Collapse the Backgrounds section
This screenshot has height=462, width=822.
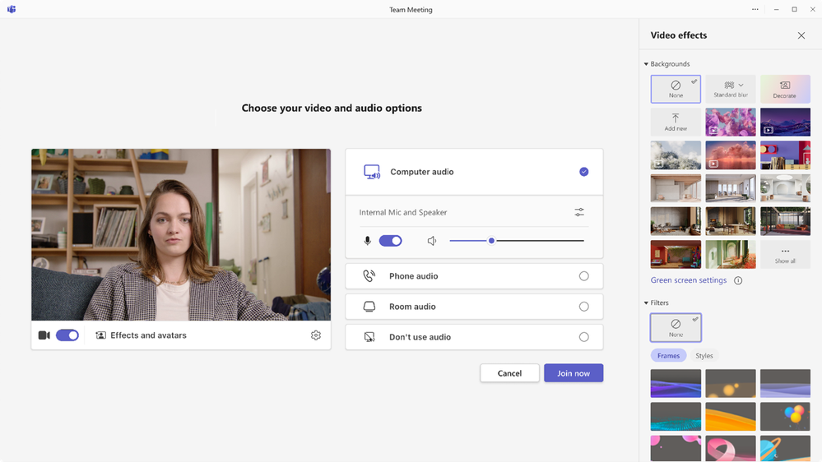point(647,64)
